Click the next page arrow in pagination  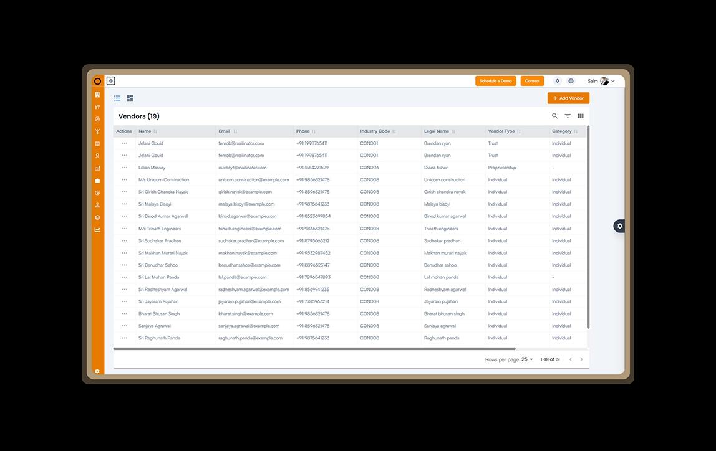581,359
